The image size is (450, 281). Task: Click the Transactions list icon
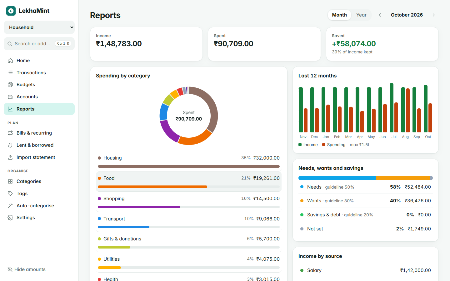10,73
